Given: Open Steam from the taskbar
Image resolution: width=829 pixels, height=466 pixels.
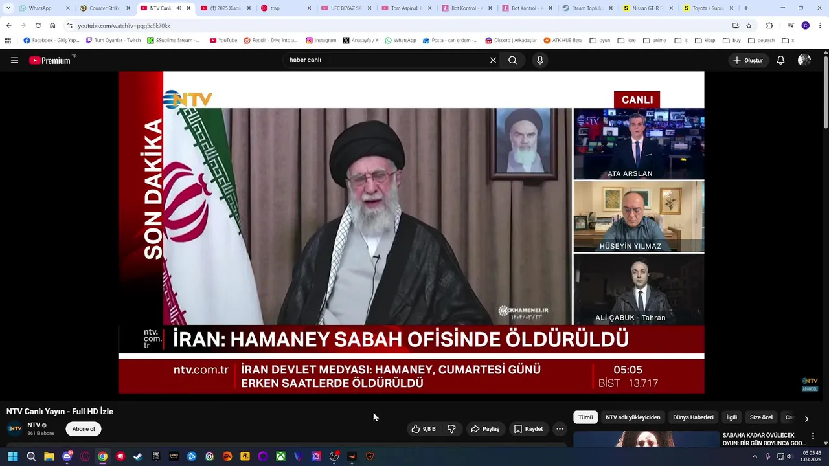Looking at the screenshot, I should pyautogui.click(x=138, y=457).
